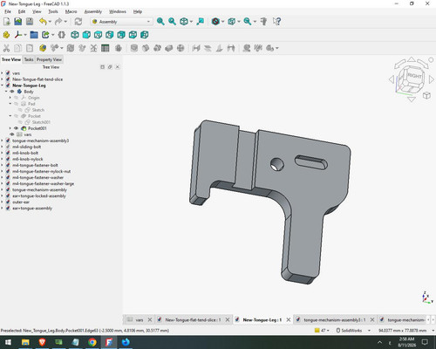The width and height of the screenshot is (436, 349).
Task: Show the hidden Pocket feature
Action: (17, 116)
